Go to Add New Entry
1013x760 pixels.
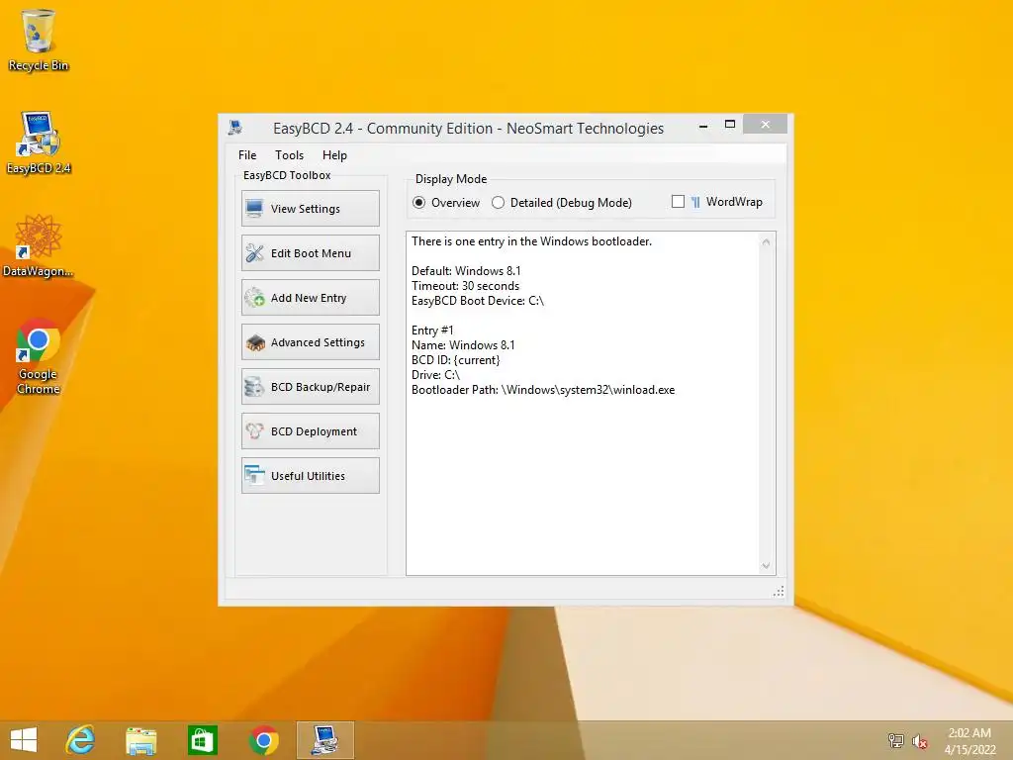click(310, 297)
